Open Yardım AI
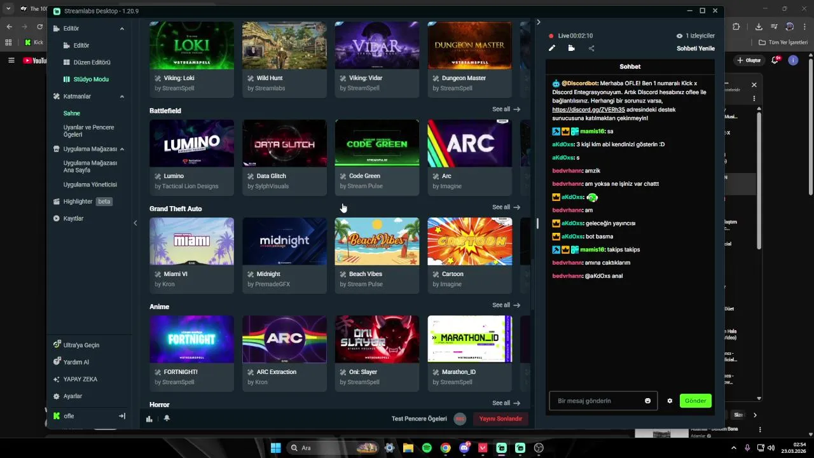Screen dimensions: 814x458 [x=71, y=363]
